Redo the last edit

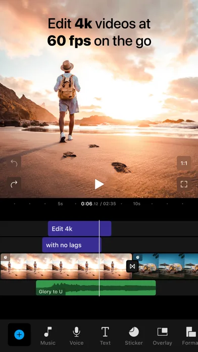pyautogui.click(x=14, y=184)
